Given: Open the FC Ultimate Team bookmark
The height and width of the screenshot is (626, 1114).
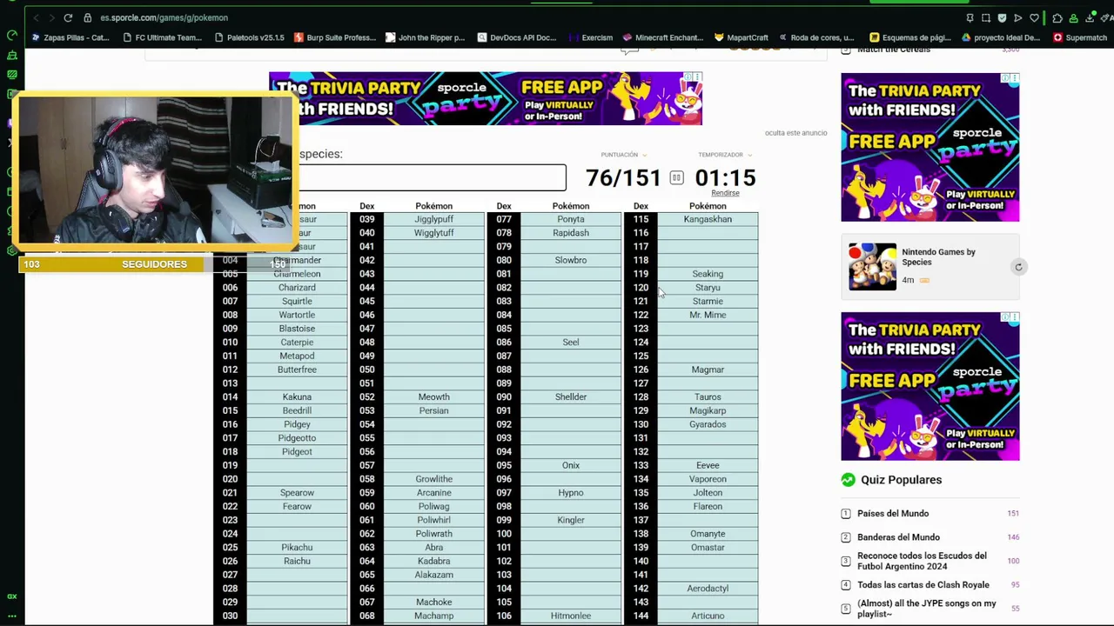Looking at the screenshot, I should click(163, 37).
